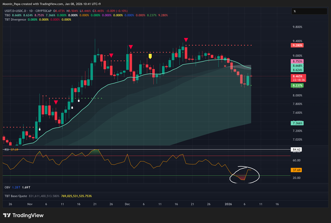Screen dimensions: 331x223
Task: Click the OBV indicator label
Action: [x=7, y=187]
